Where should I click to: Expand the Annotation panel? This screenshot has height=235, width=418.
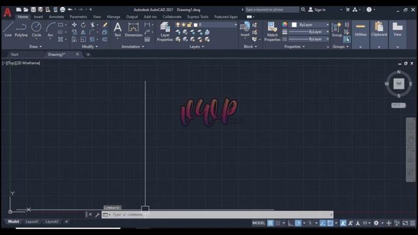pyautogui.click(x=133, y=46)
